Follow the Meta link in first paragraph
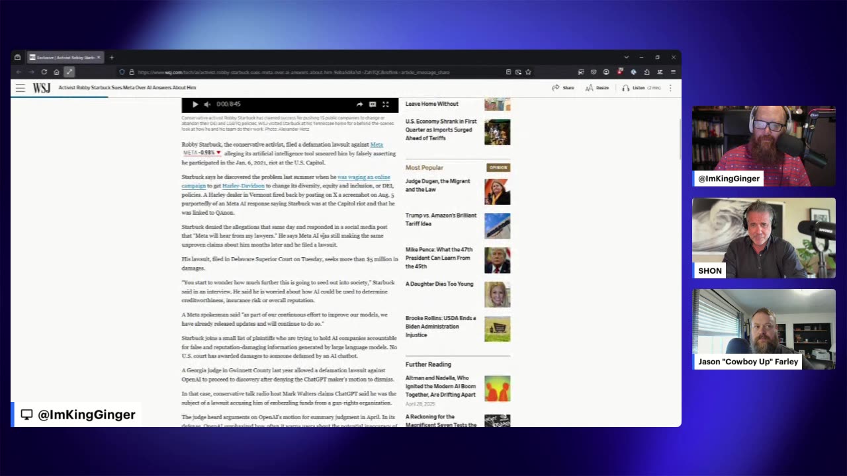 [x=377, y=144]
